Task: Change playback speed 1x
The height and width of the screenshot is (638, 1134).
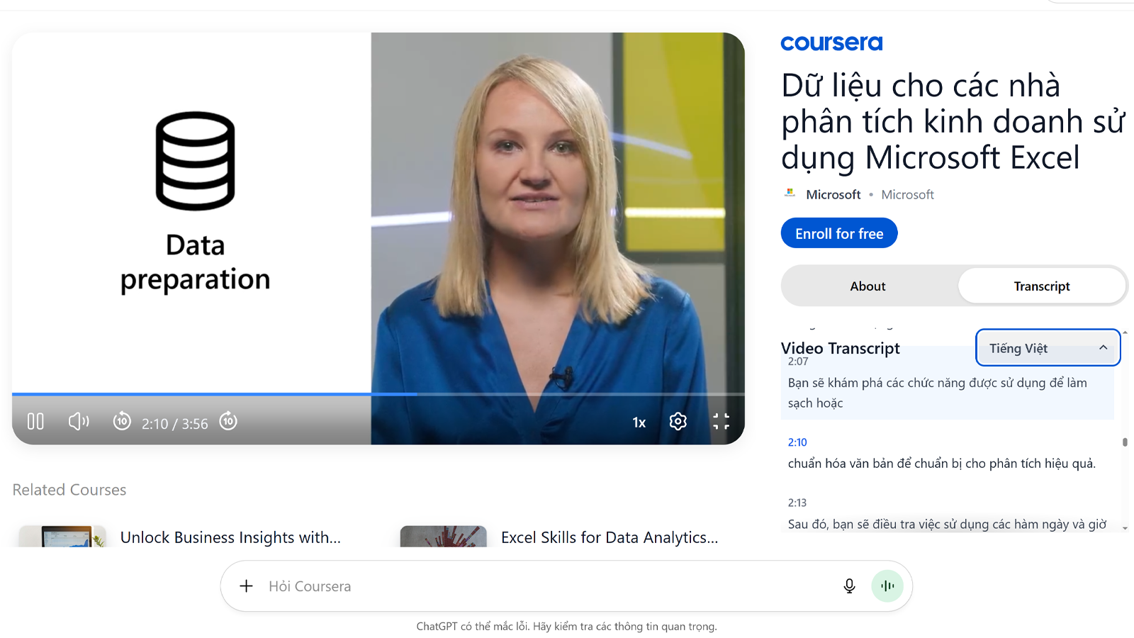Action: pos(639,422)
